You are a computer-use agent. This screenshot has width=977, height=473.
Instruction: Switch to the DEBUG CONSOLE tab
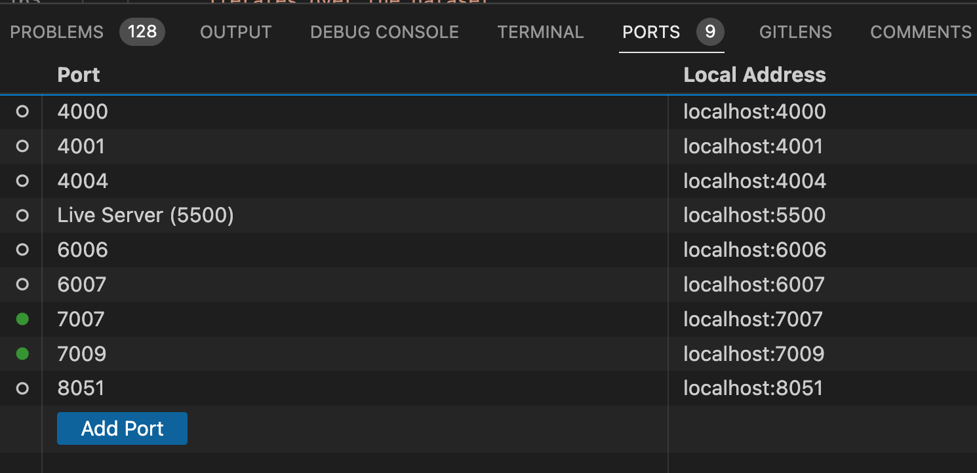[x=384, y=31]
